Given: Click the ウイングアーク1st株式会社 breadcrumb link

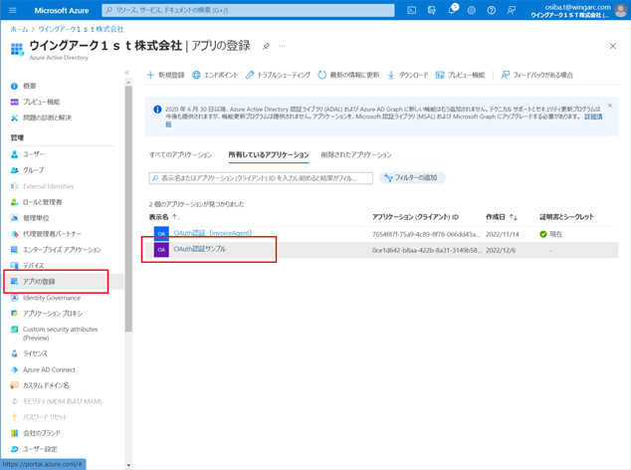Looking at the screenshot, I should (81, 30).
